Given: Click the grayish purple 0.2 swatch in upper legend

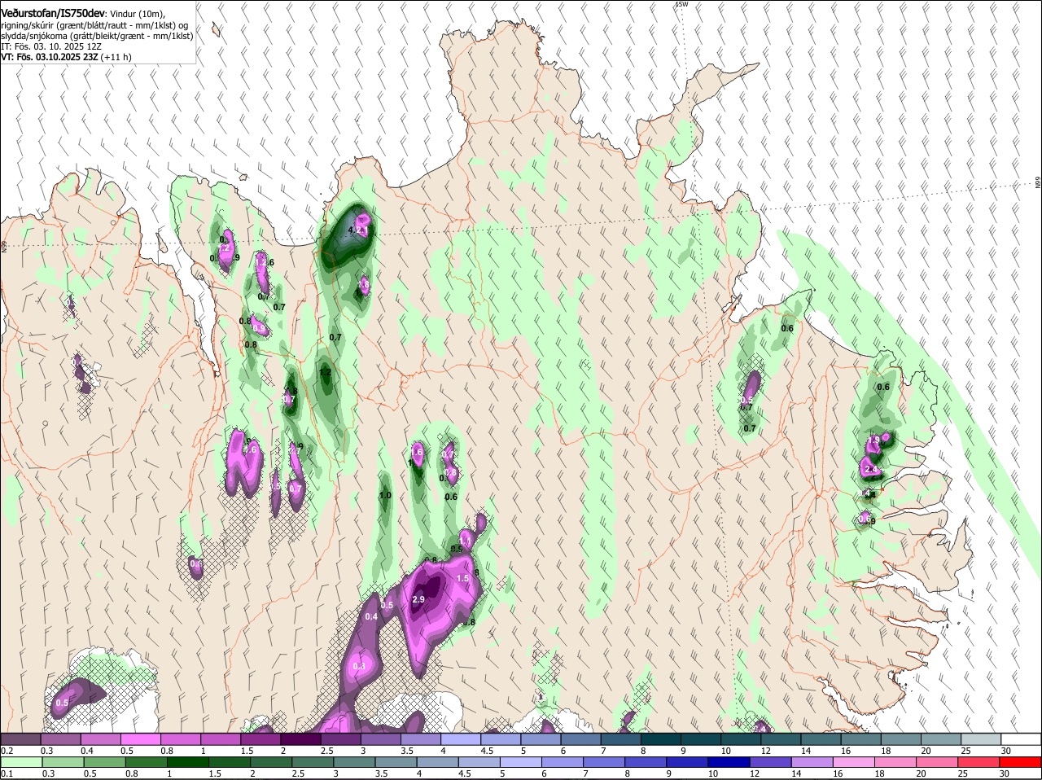Looking at the screenshot, I should click(x=20, y=738).
